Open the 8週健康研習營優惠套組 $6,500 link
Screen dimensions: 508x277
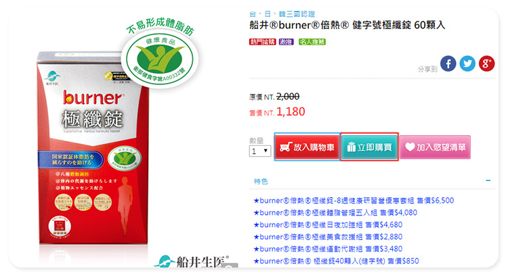pos(354,201)
